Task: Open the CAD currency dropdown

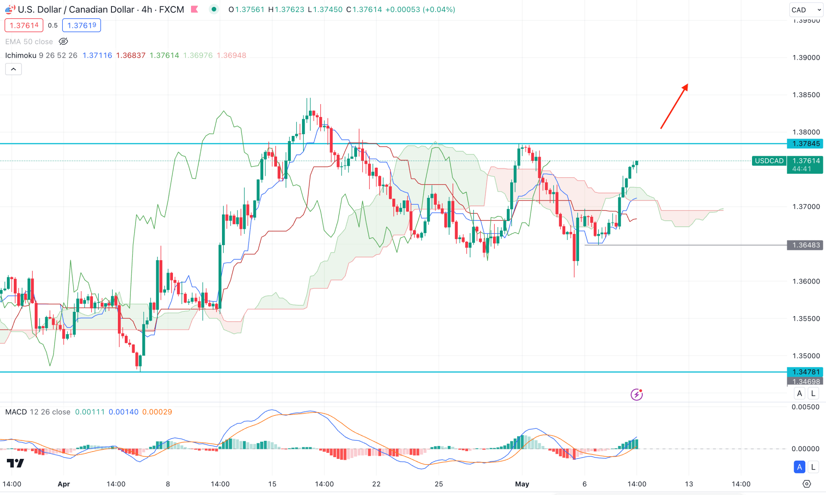Action: (x=806, y=9)
